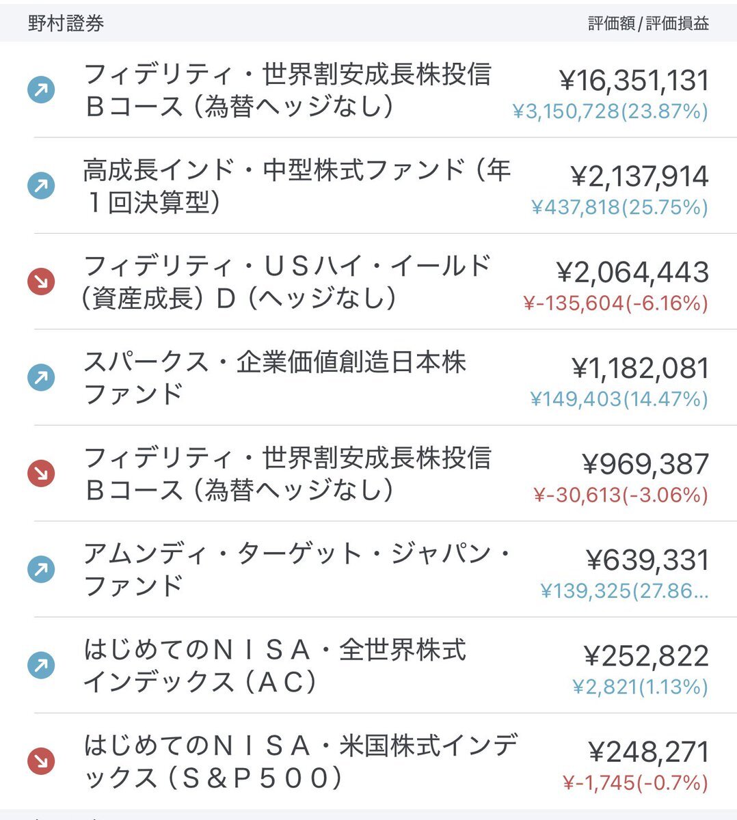Tap the truncated ¥139,325(27.86… gain text
Image resolution: width=737 pixels, height=820 pixels.
coord(624,590)
